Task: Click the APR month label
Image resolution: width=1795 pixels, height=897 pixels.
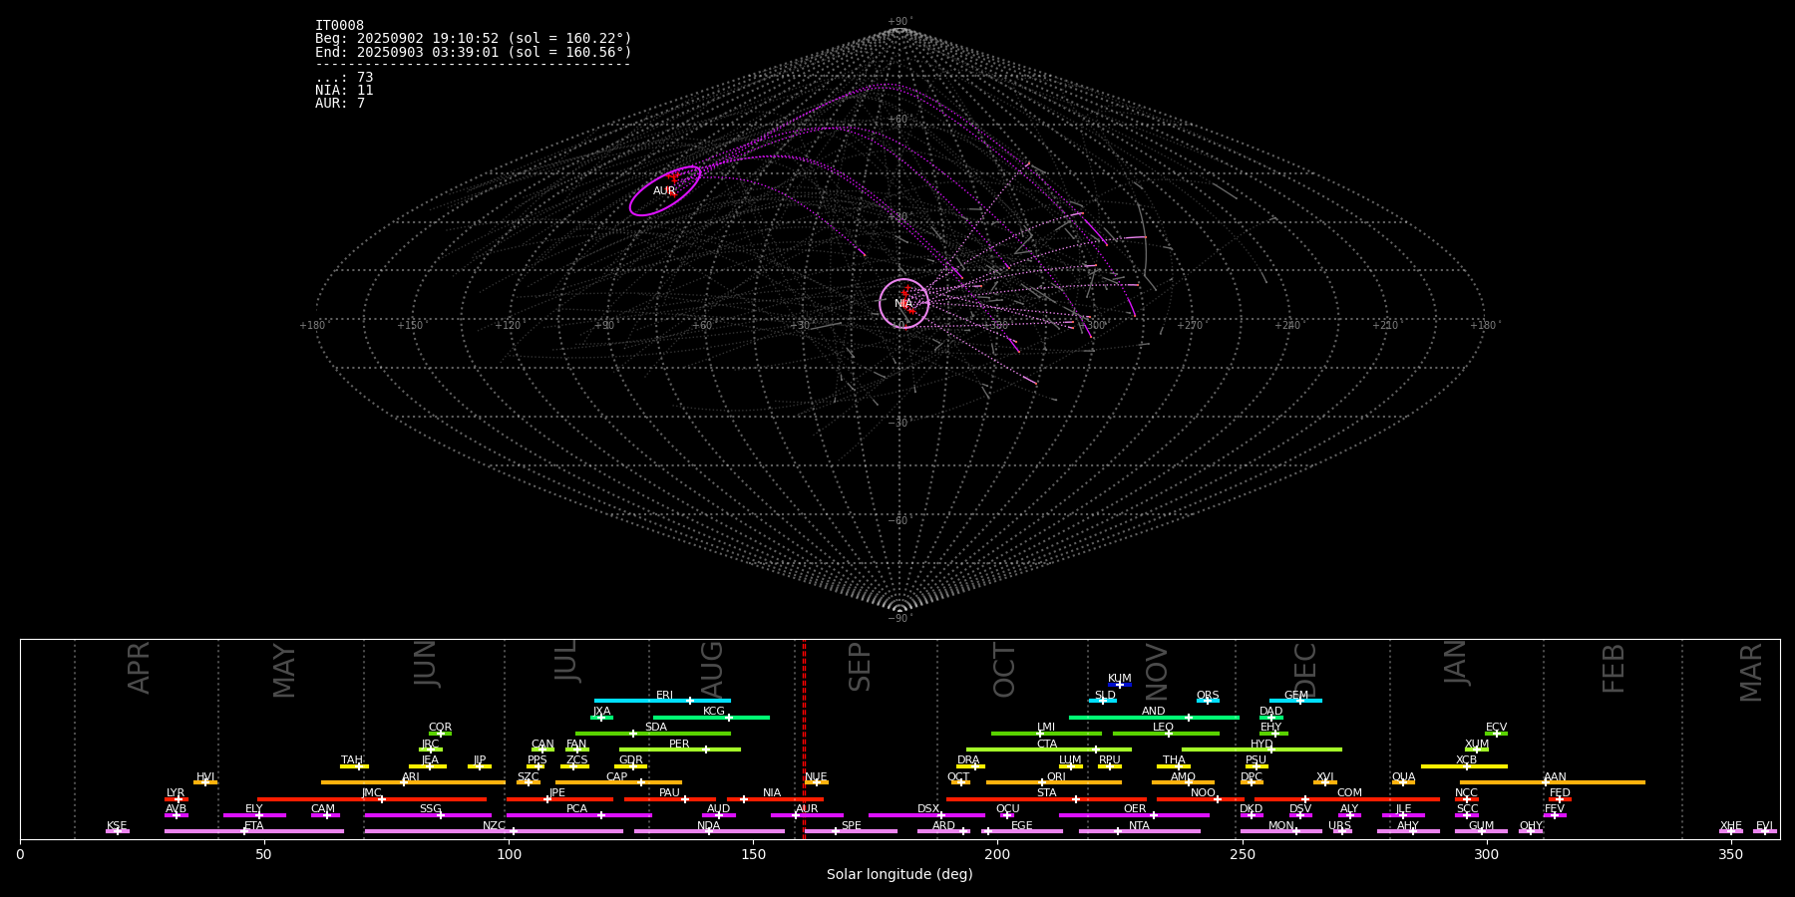Action: point(139,669)
